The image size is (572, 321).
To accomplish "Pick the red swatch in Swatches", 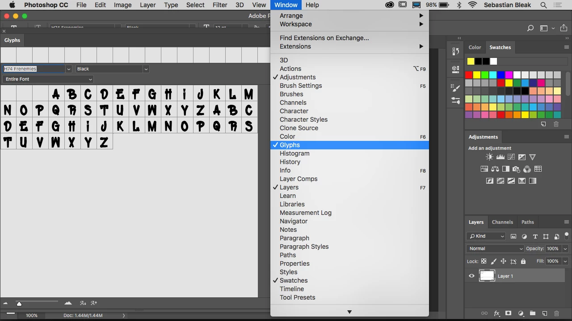I will click(x=469, y=75).
